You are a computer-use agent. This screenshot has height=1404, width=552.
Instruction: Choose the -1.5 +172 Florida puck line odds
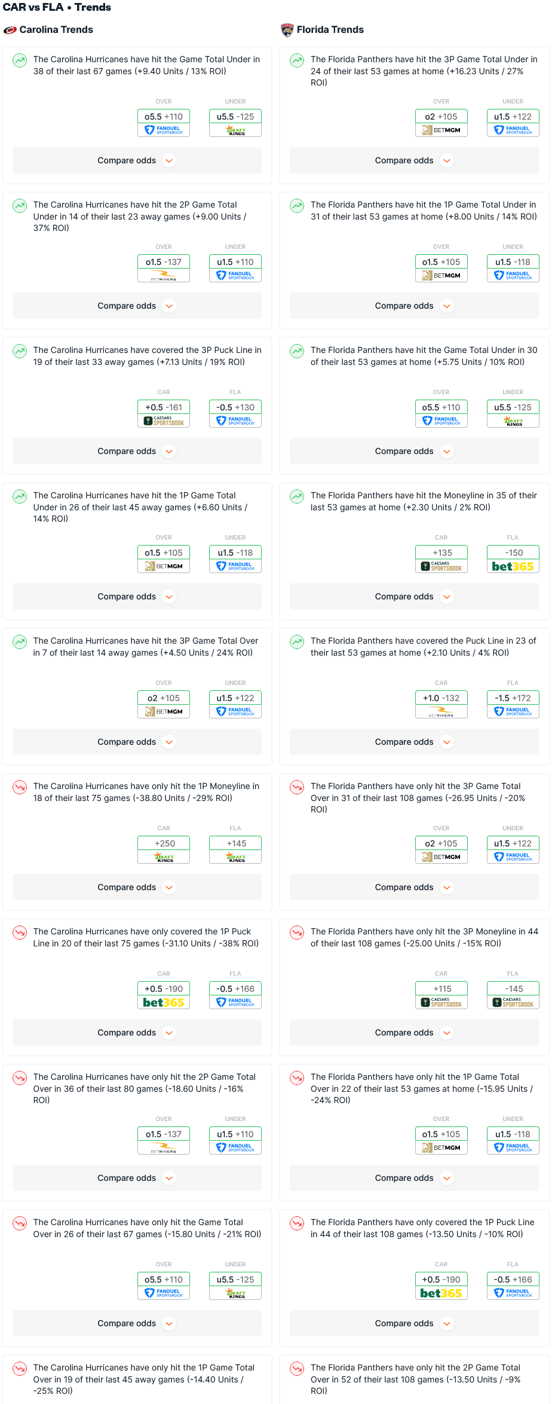tap(513, 698)
